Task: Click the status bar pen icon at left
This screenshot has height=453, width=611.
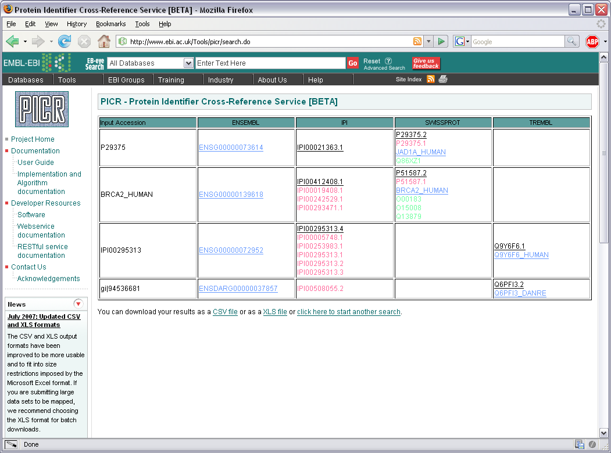Action: [11, 444]
